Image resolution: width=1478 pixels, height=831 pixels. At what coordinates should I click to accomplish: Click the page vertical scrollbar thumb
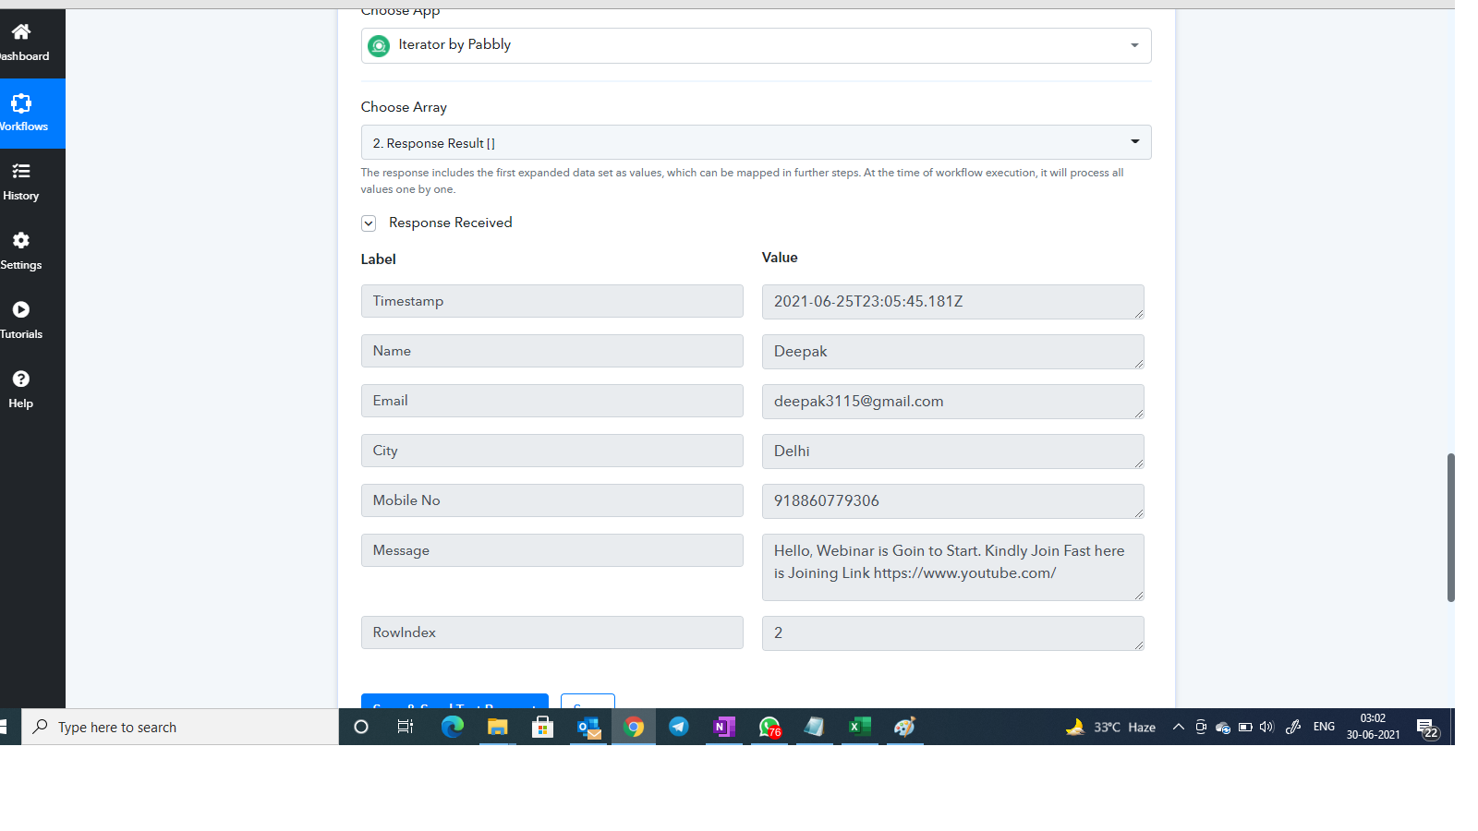pos(1450,527)
